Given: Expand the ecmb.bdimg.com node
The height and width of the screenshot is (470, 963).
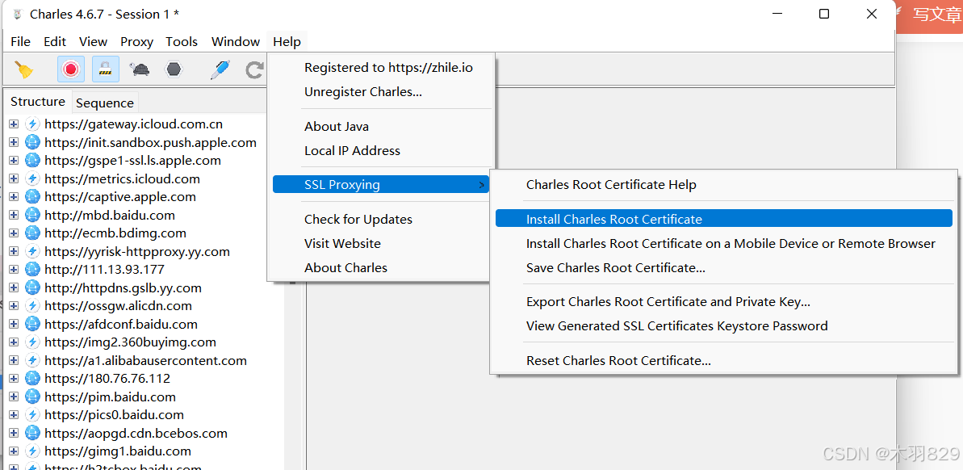Looking at the screenshot, I should [14, 233].
